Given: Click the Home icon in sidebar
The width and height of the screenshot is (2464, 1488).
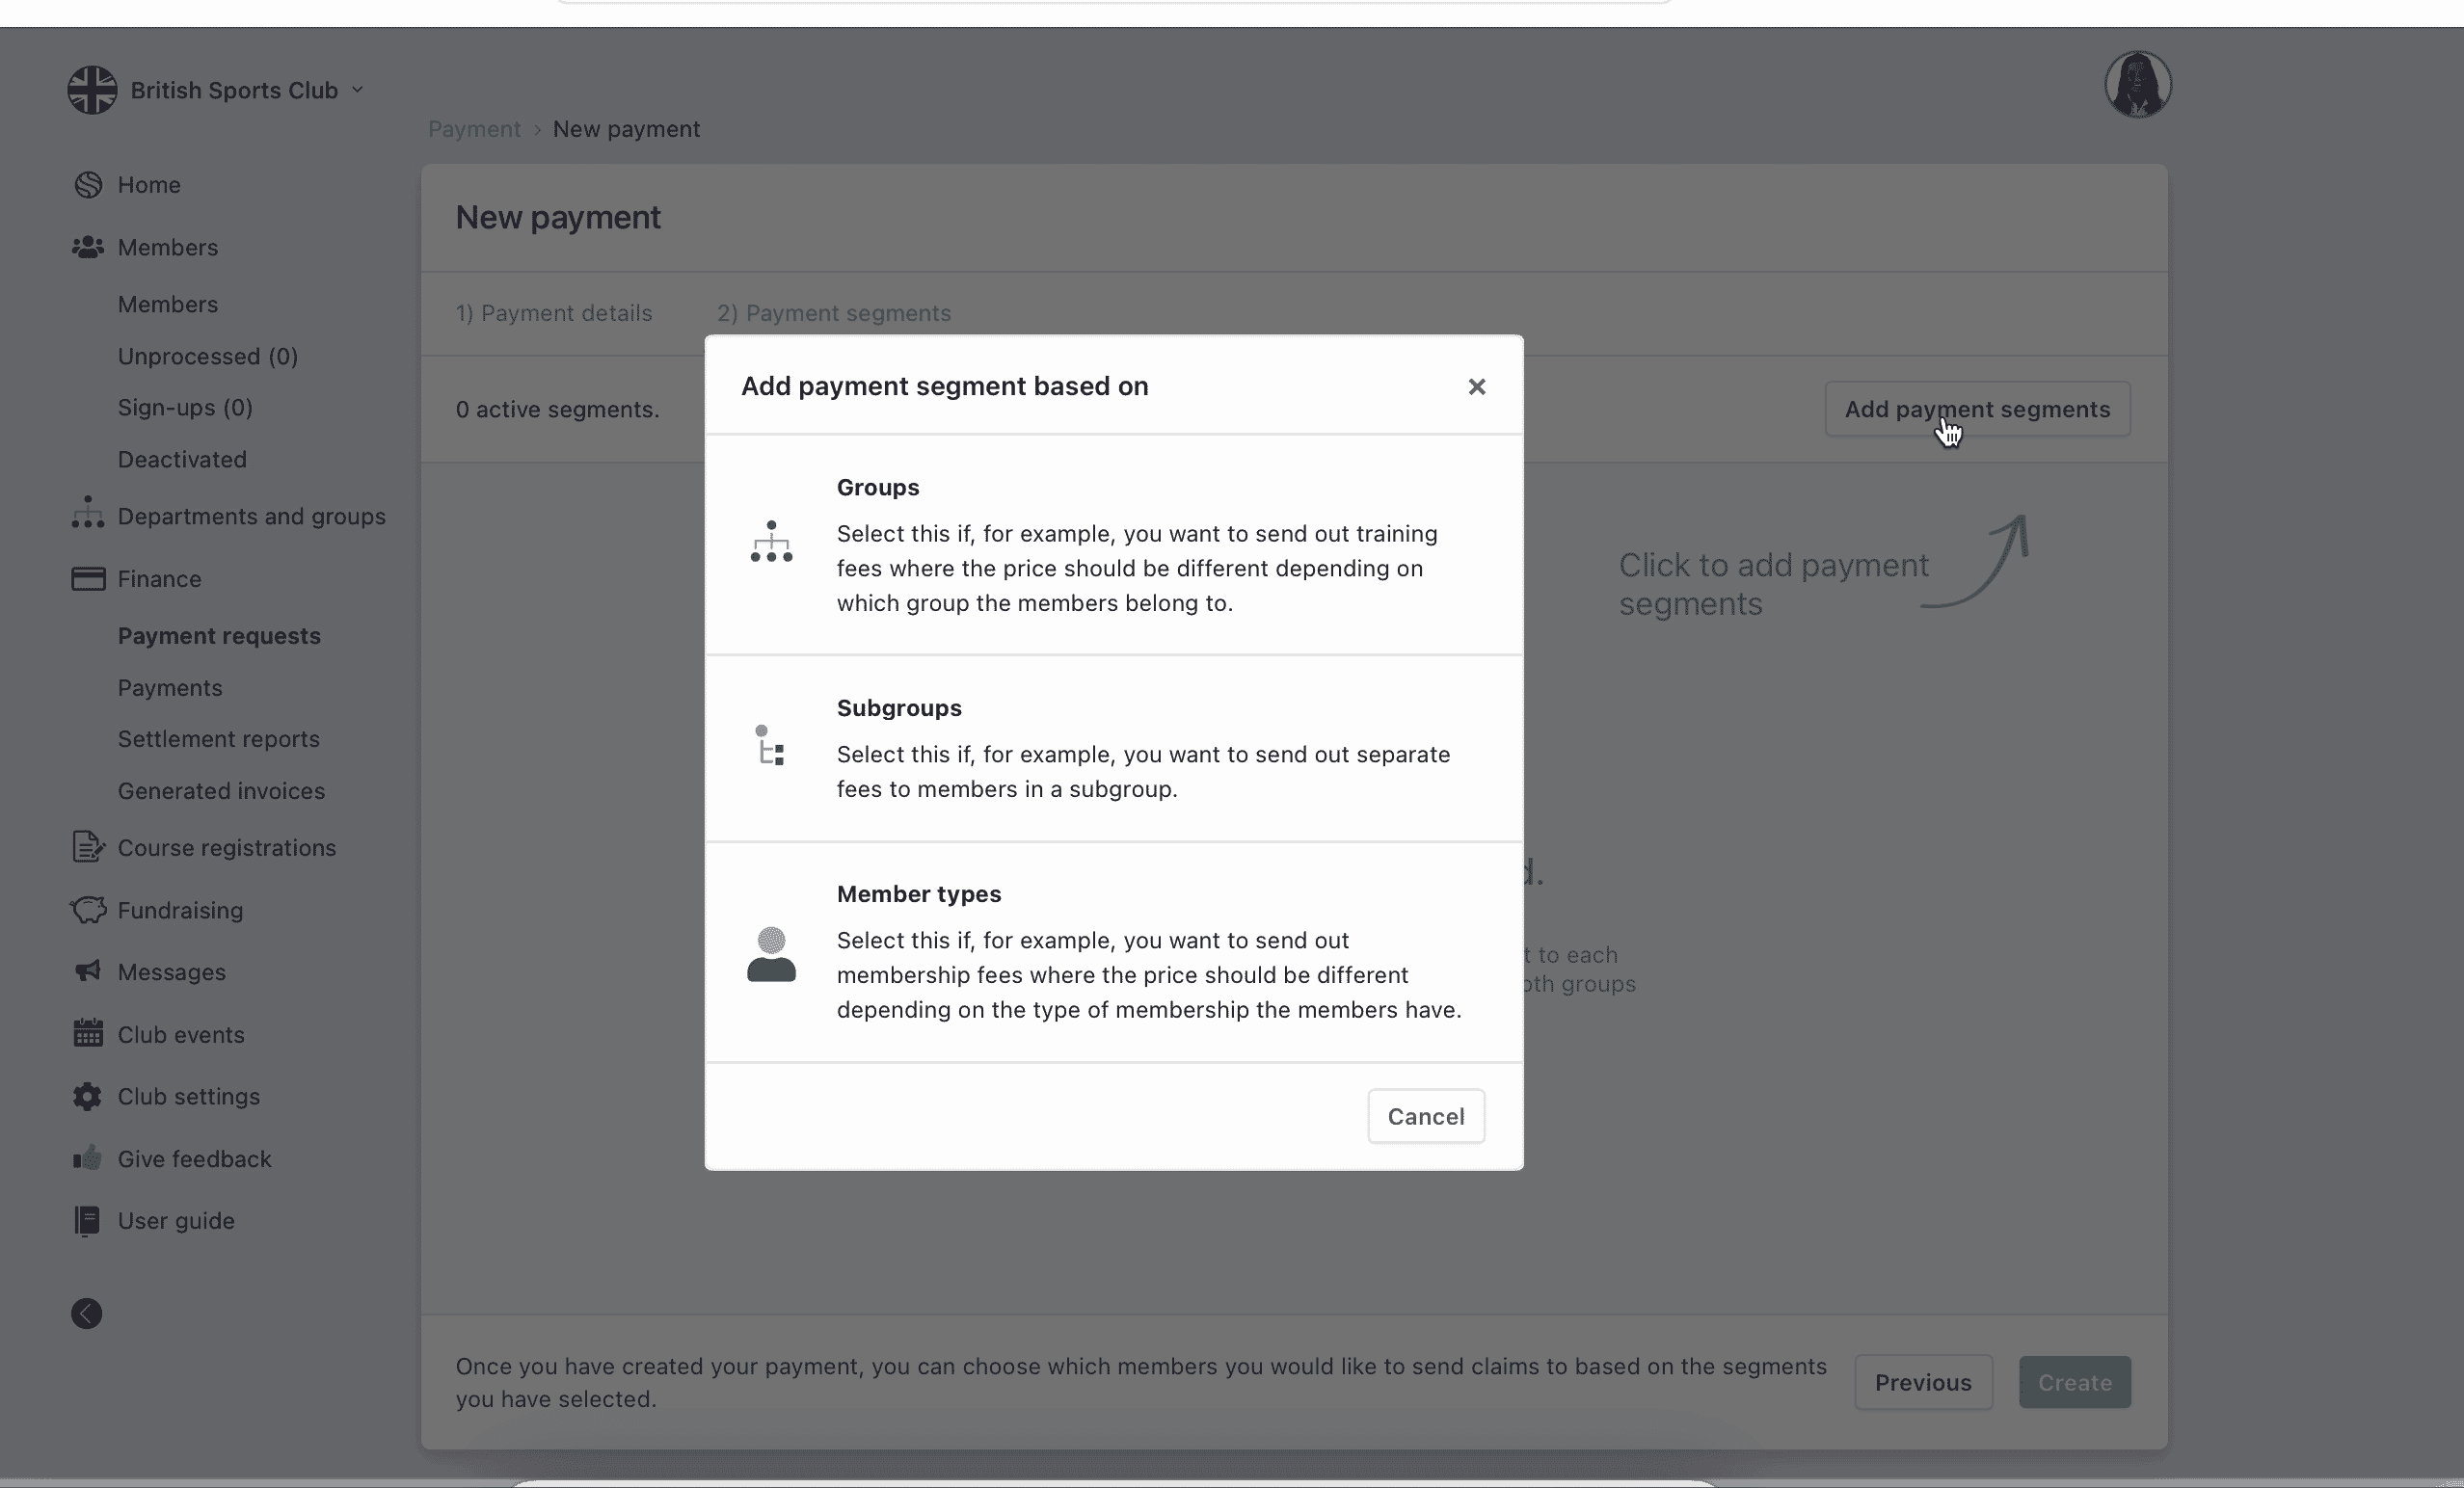Looking at the screenshot, I should tap(88, 184).
